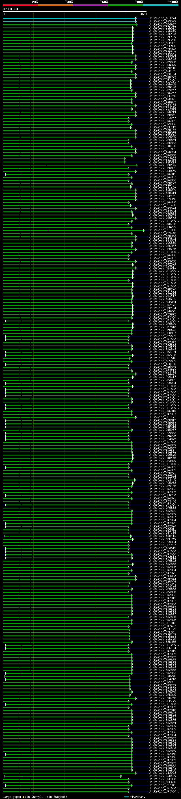
Task: Click label UniRef100_B9SRH4
Action: pos(162,240)
